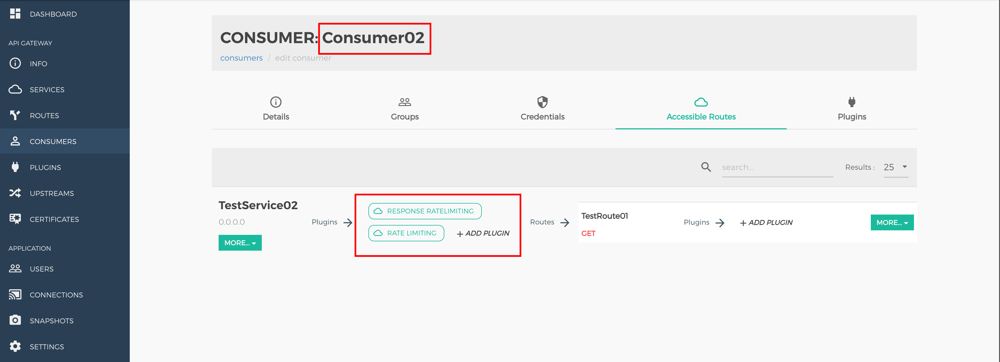1000x362 pixels.
Task: Open the SERVICES label in sidebar
Action: pos(47,90)
